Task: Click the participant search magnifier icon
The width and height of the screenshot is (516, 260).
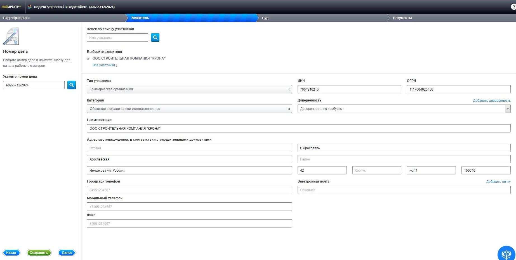Action: click(x=155, y=37)
